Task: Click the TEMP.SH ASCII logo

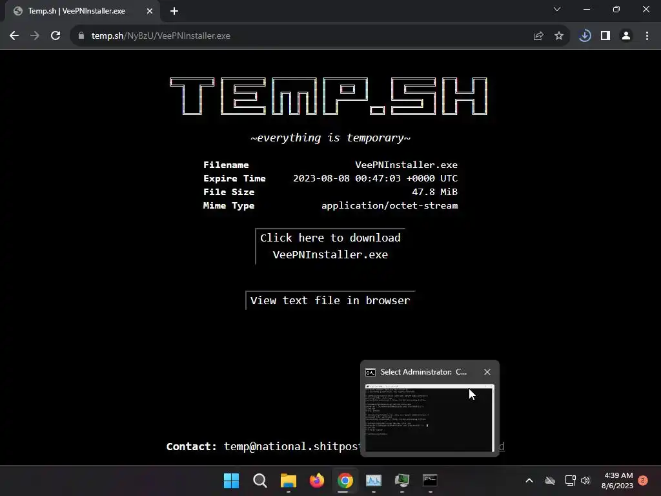Action: (x=329, y=96)
